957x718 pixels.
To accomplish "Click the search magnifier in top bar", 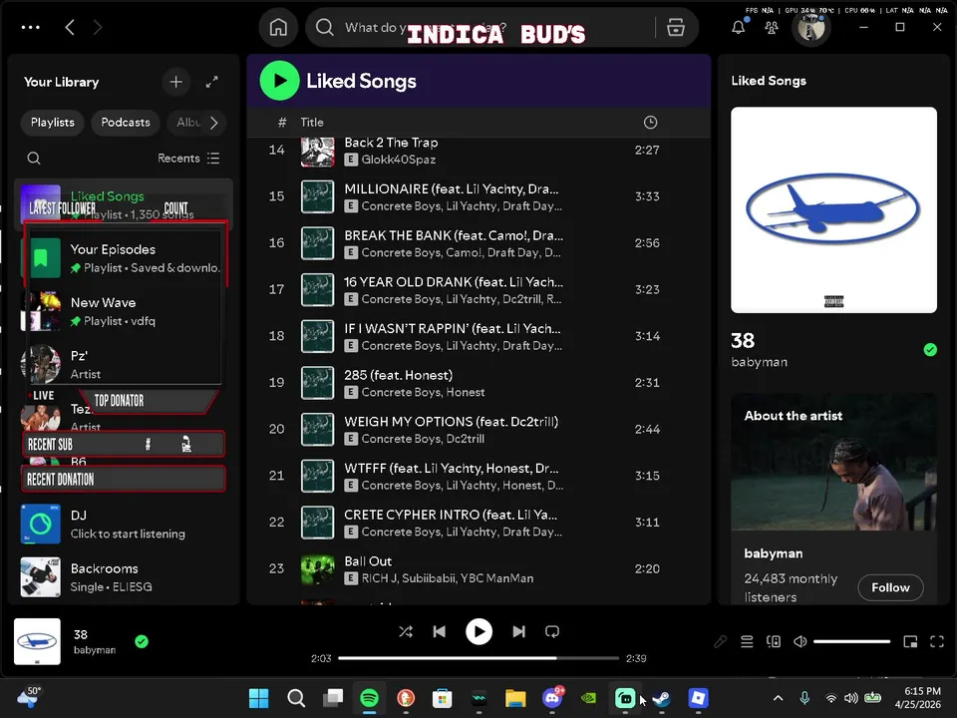I will [325, 28].
